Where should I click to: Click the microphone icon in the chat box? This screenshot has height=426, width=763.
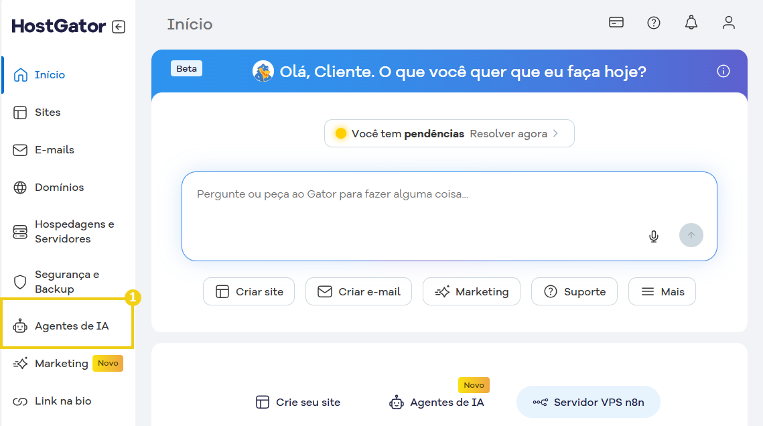[653, 236]
